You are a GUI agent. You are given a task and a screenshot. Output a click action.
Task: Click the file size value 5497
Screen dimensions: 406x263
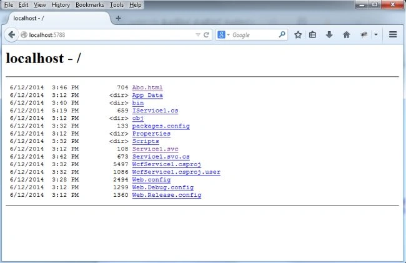click(x=121, y=164)
